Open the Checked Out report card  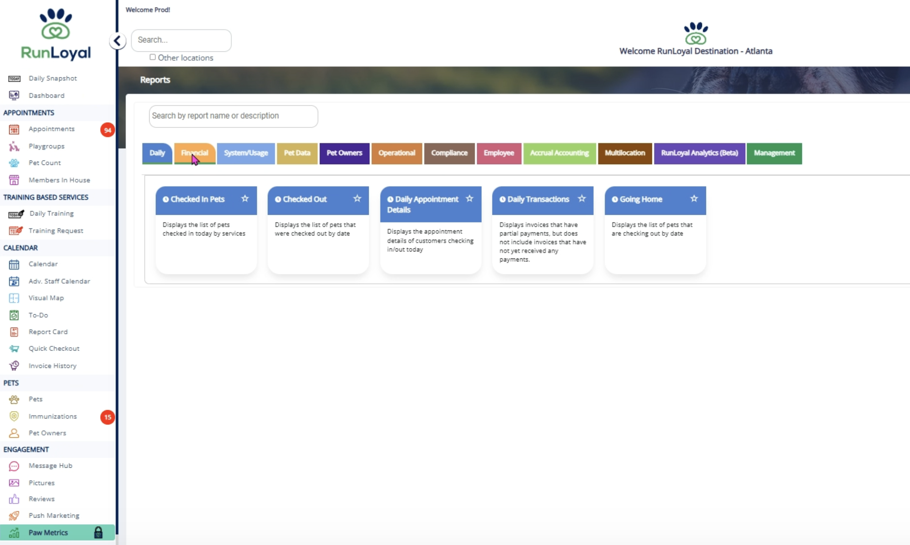pyautogui.click(x=305, y=199)
